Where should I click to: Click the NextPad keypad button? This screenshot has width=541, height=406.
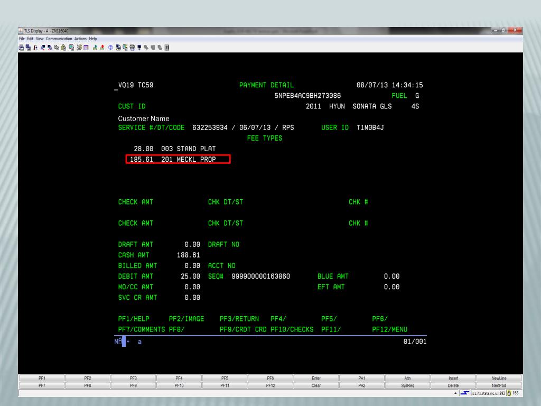(x=499, y=385)
